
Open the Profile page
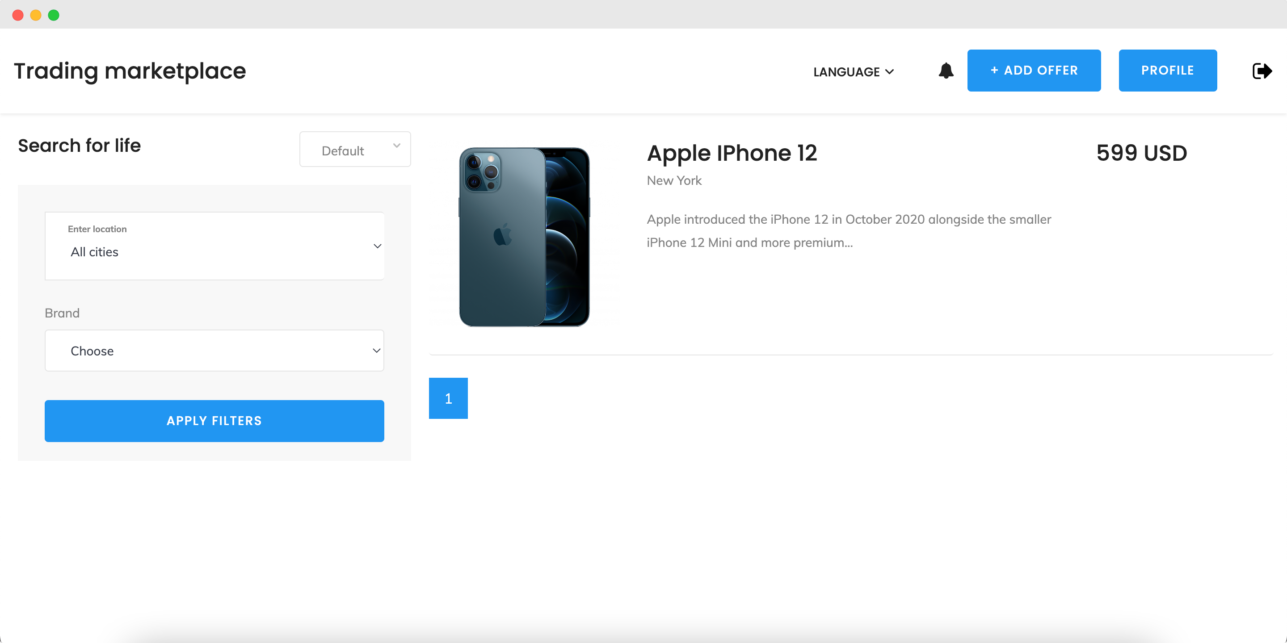pyautogui.click(x=1168, y=71)
